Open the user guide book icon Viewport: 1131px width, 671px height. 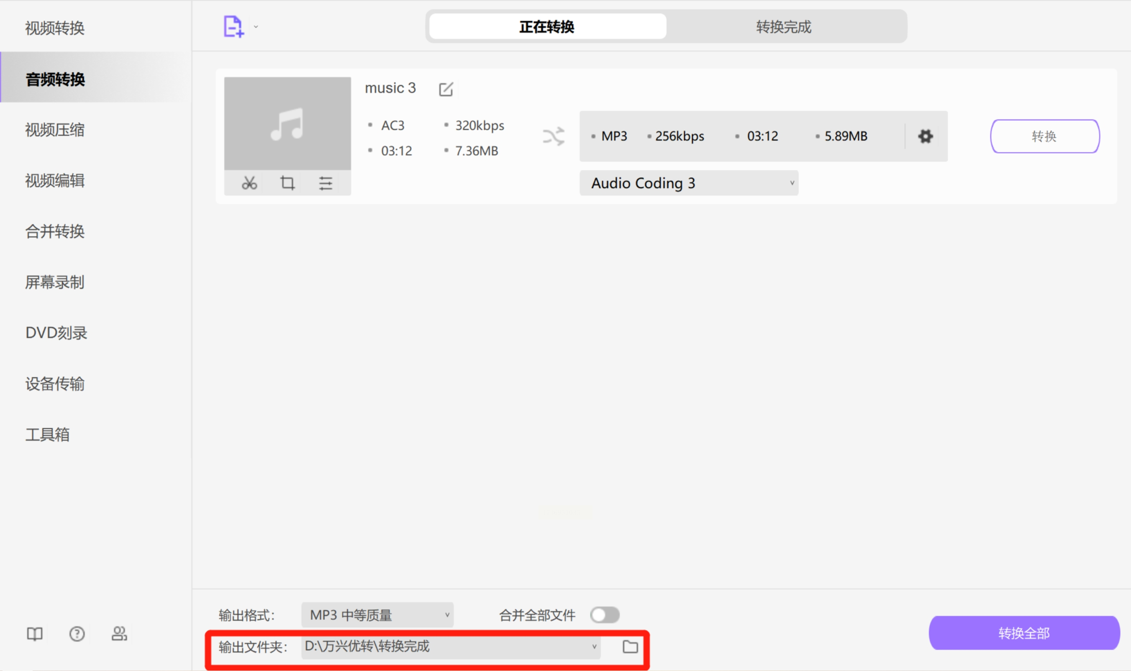(x=34, y=634)
